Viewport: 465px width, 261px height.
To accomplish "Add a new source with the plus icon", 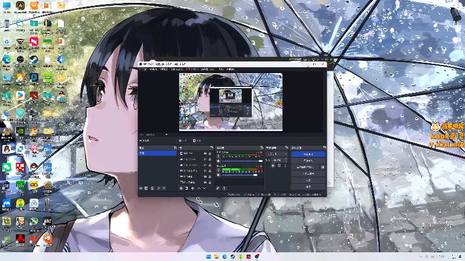I will click(x=181, y=188).
